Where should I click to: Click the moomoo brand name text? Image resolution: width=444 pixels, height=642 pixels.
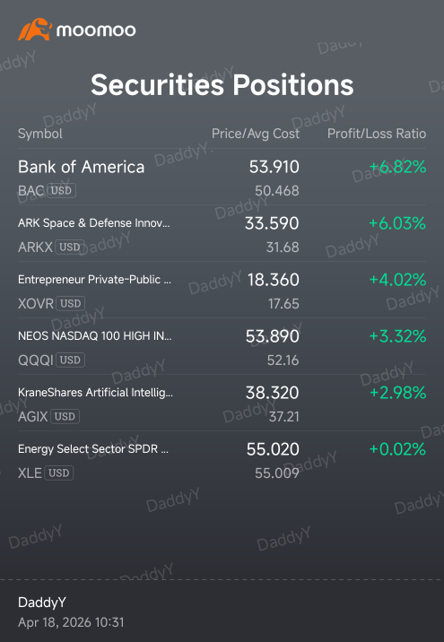(x=96, y=30)
